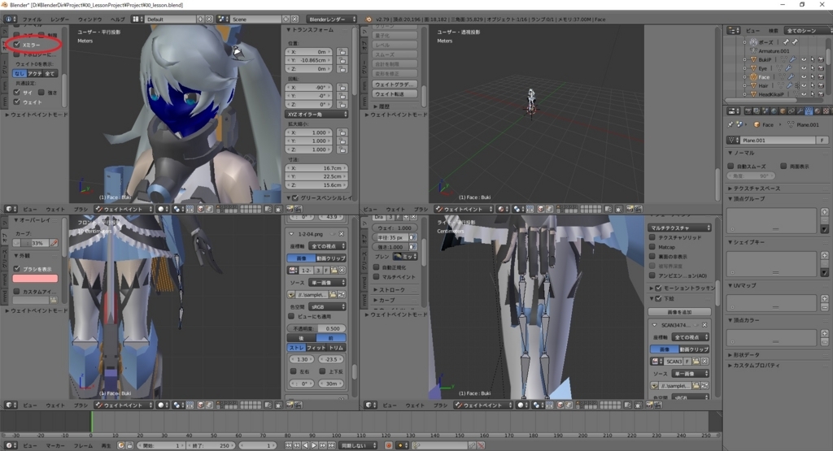Open the ウィンドウ menu
The image size is (833, 451).
pos(89,20)
